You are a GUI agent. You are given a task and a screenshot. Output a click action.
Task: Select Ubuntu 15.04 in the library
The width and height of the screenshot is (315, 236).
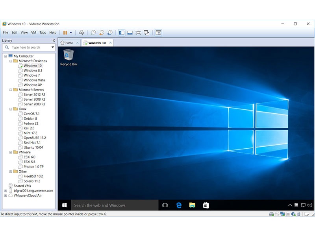click(33, 147)
